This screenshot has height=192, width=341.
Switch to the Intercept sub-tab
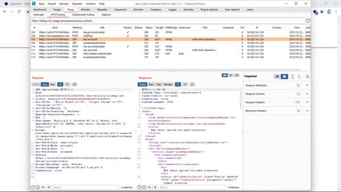(x=38, y=14)
